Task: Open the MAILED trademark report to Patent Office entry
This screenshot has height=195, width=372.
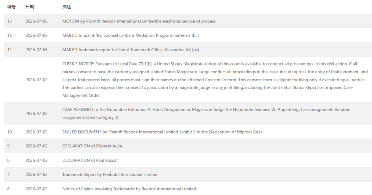Action: tap(131, 50)
